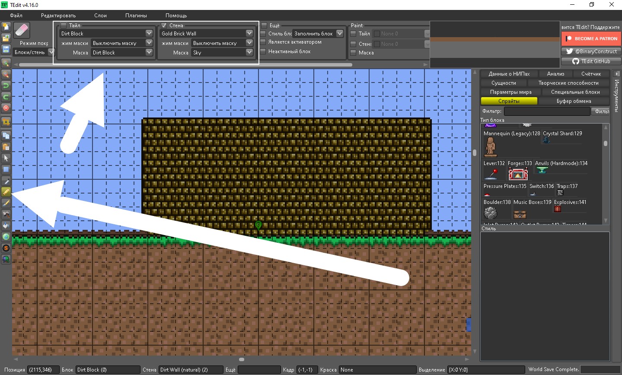622x375 pixels.
Task: Open the wall Маска Sky dropdown
Action: coord(222,52)
